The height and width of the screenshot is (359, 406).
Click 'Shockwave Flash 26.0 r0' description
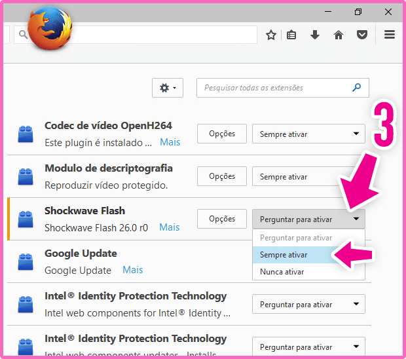coord(96,228)
